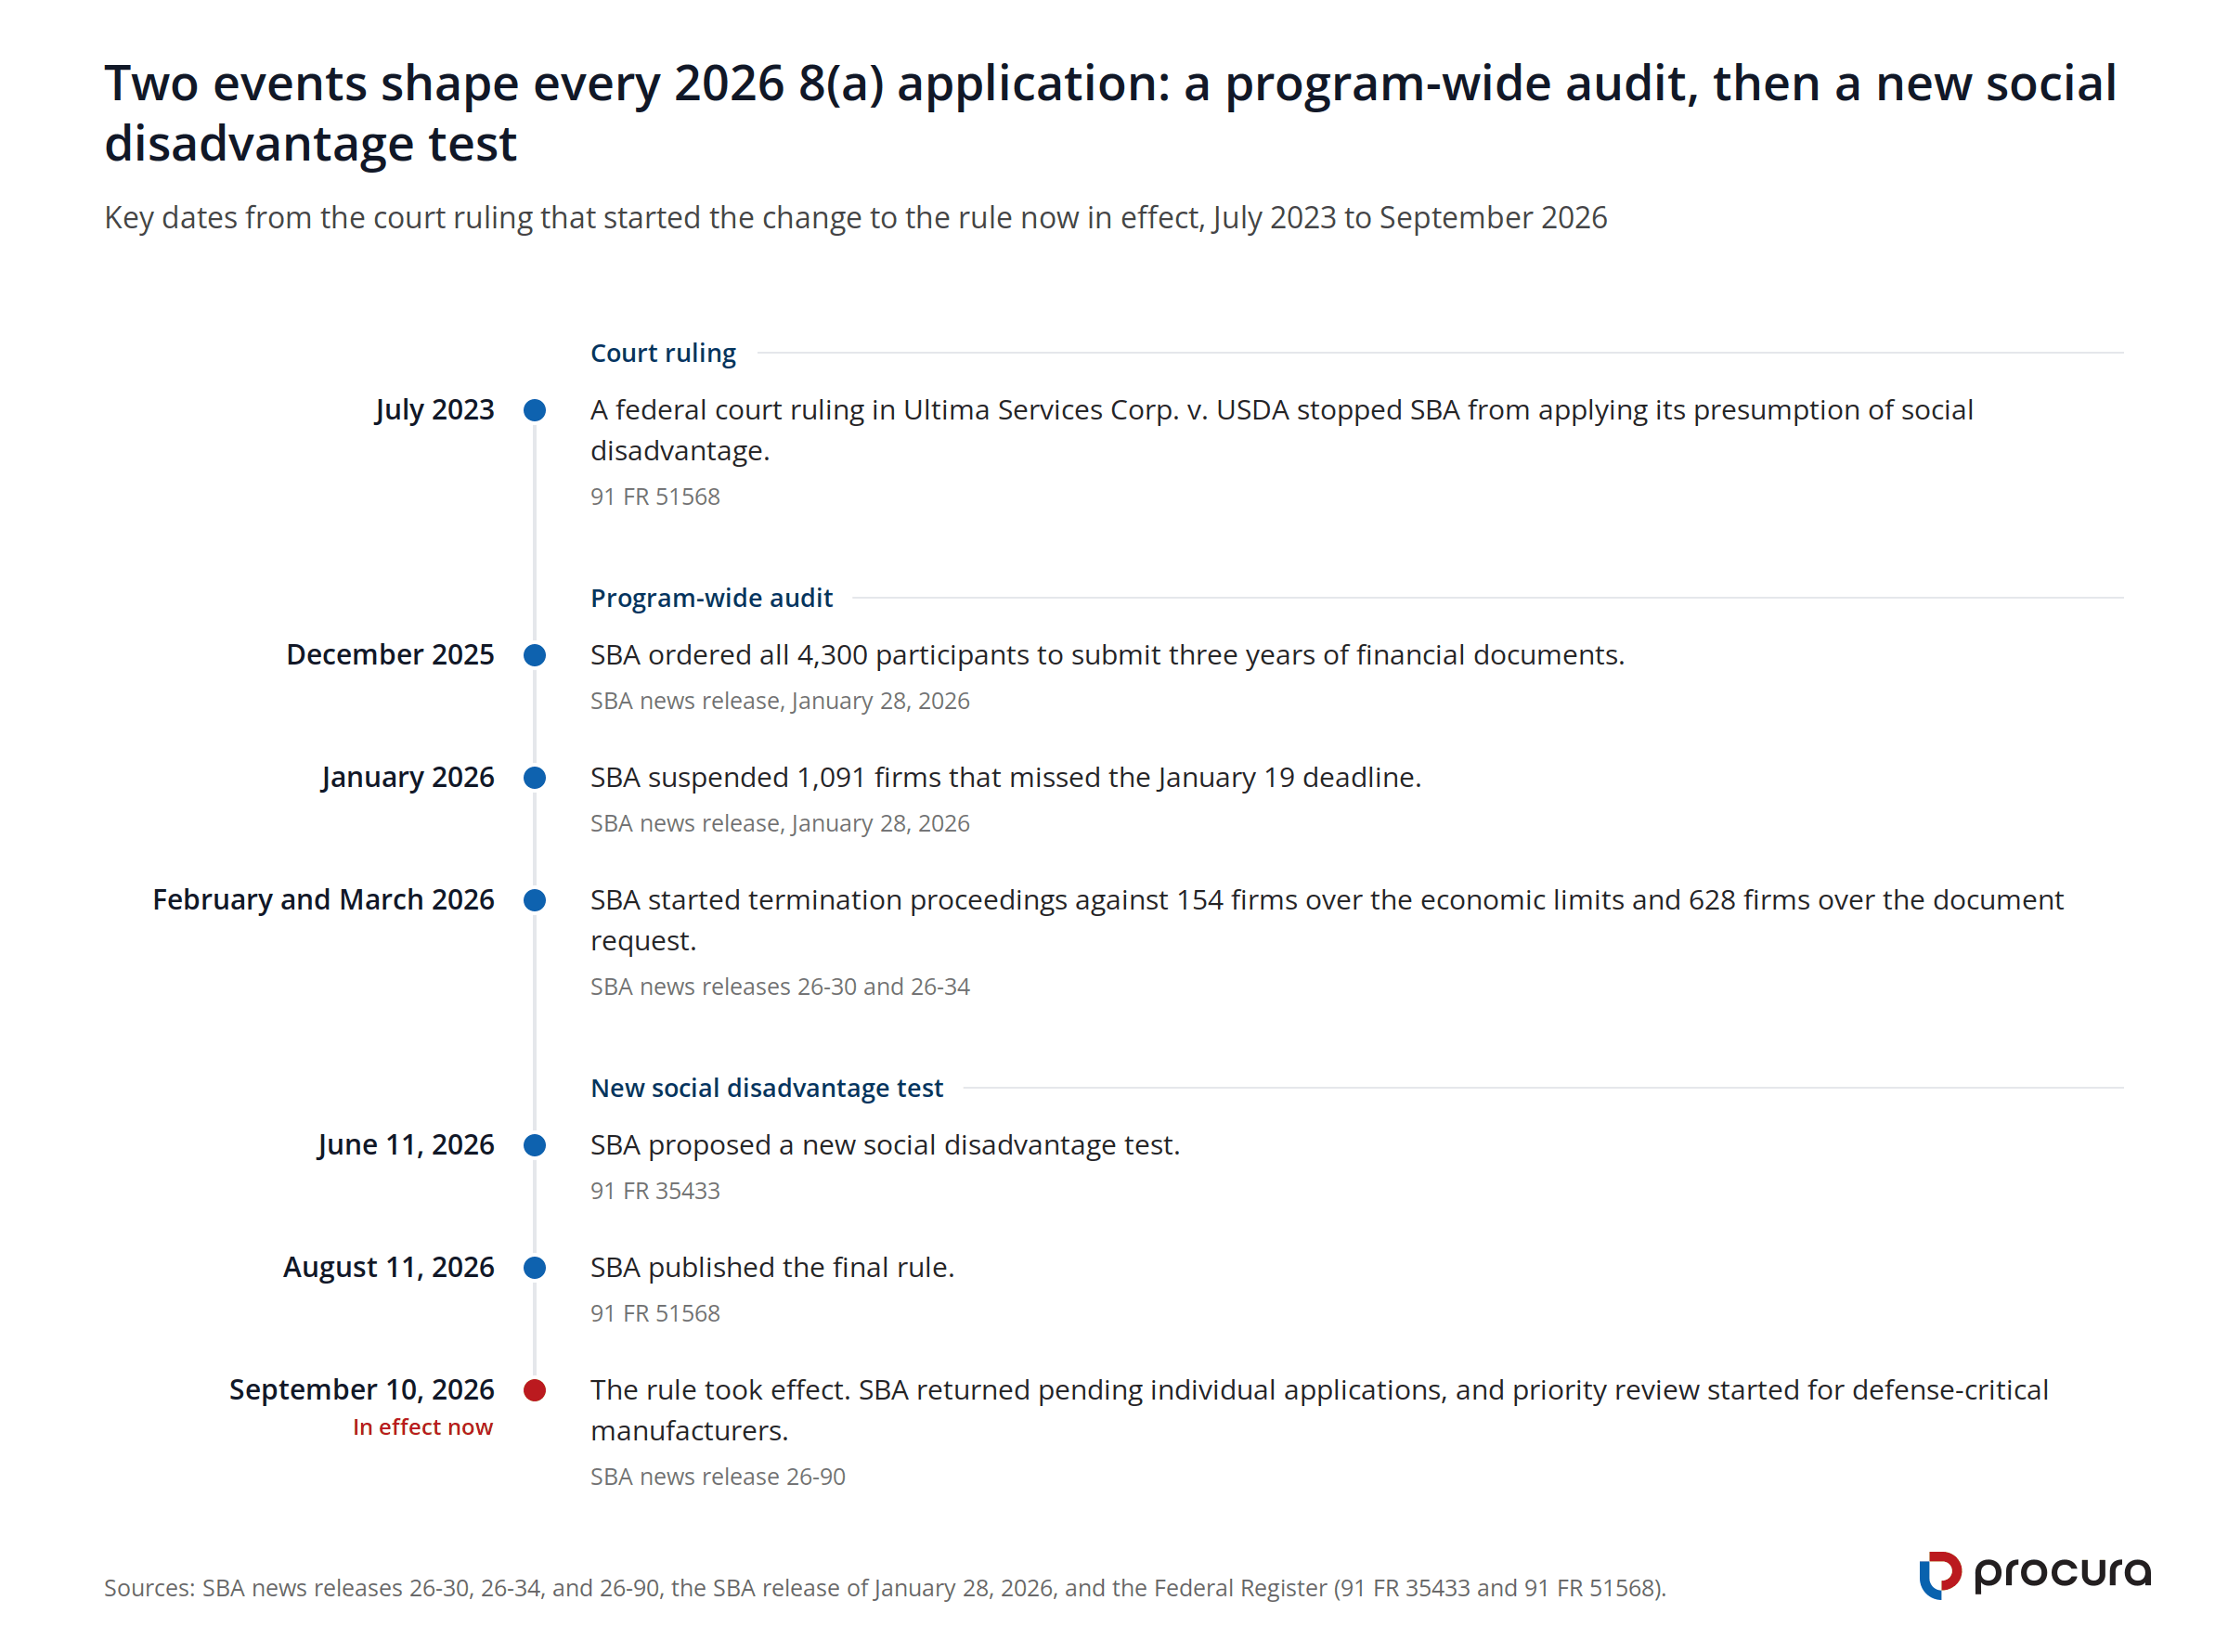Click the red 'In effect now' label
The image size is (2228, 1652).
422,1427
